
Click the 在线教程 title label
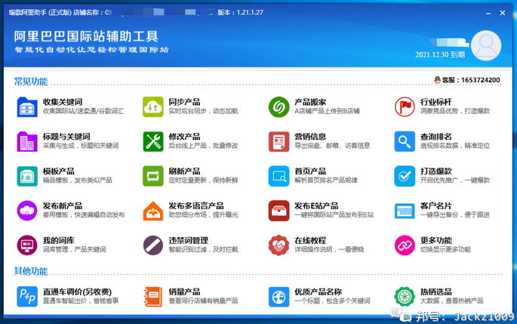coord(310,240)
